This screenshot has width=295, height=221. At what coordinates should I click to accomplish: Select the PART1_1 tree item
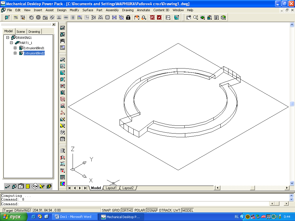point(26,43)
